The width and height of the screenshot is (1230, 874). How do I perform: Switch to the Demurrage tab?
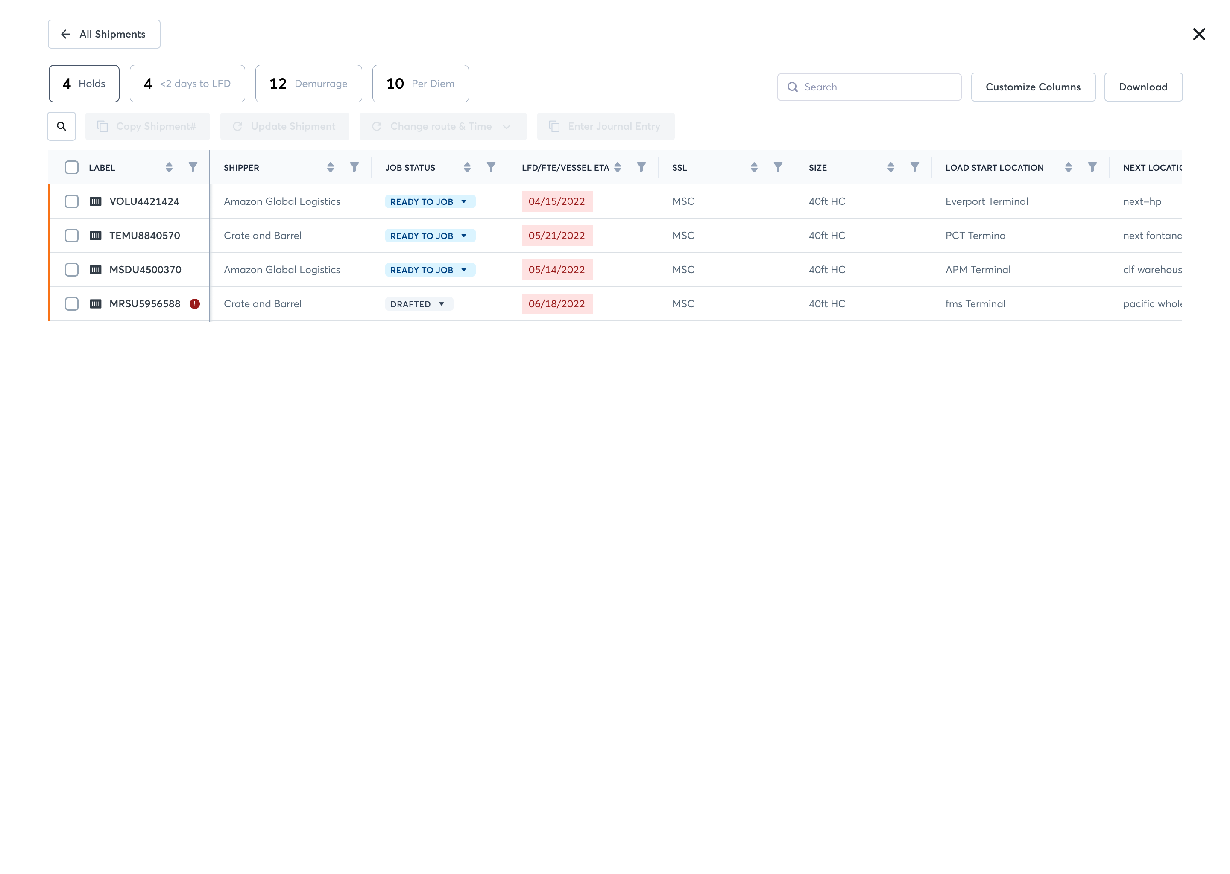(x=308, y=83)
